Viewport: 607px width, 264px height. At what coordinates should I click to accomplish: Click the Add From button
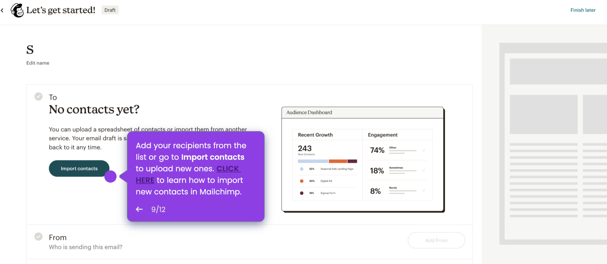[x=436, y=240]
